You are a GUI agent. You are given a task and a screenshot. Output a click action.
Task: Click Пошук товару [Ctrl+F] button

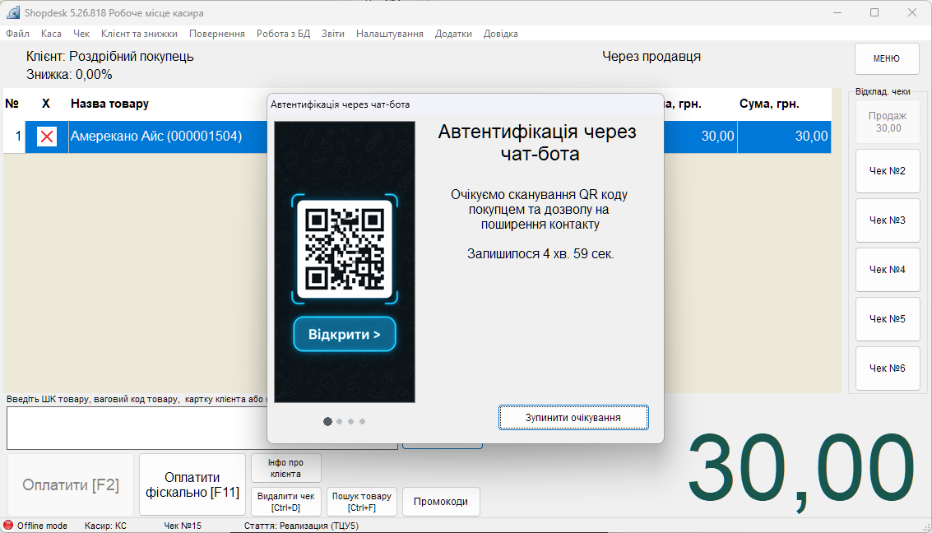(361, 502)
